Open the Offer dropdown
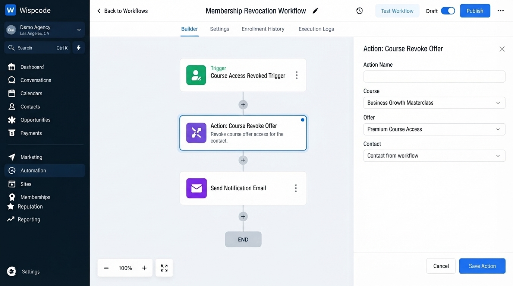The image size is (513, 286). click(x=434, y=129)
